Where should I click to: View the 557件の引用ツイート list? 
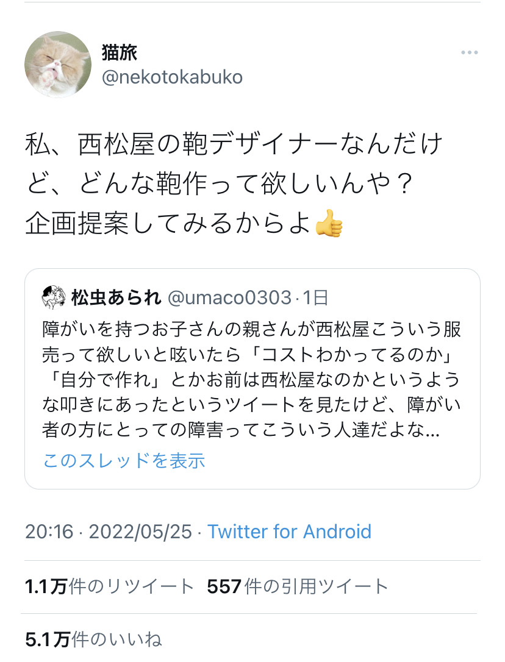(298, 587)
